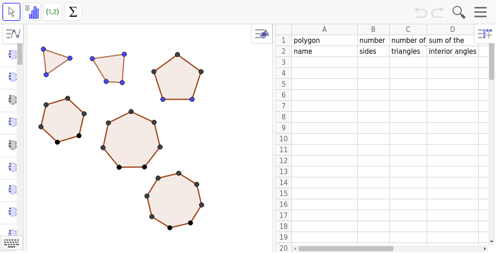Select the octagon polygon interior

point(174,200)
